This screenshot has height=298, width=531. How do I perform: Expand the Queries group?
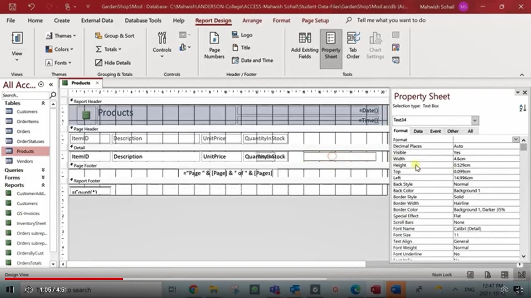click(43, 170)
